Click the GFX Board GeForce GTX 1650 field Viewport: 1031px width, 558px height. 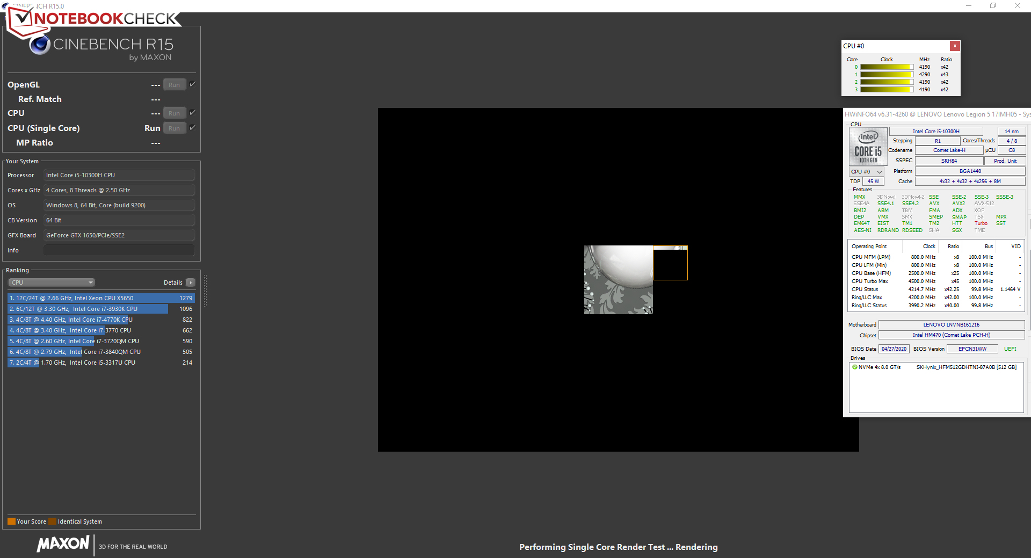pos(119,235)
